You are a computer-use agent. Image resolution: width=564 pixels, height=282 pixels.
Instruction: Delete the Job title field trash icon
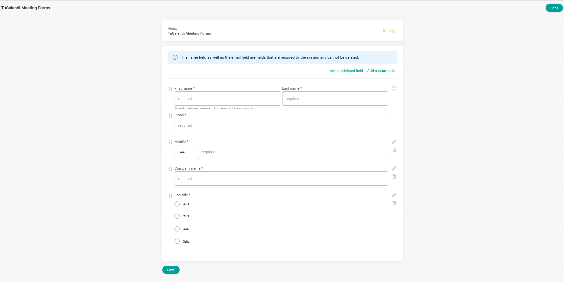point(394,203)
